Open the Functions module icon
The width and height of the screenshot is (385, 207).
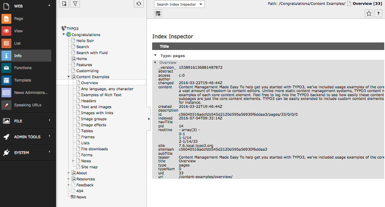[6, 68]
